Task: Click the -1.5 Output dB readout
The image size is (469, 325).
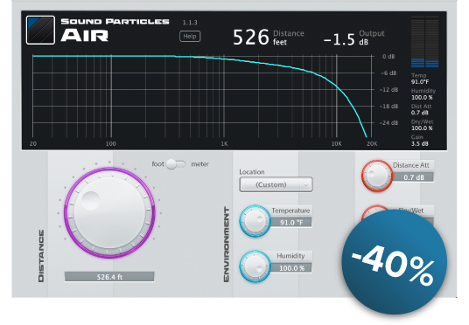Action: [x=353, y=38]
